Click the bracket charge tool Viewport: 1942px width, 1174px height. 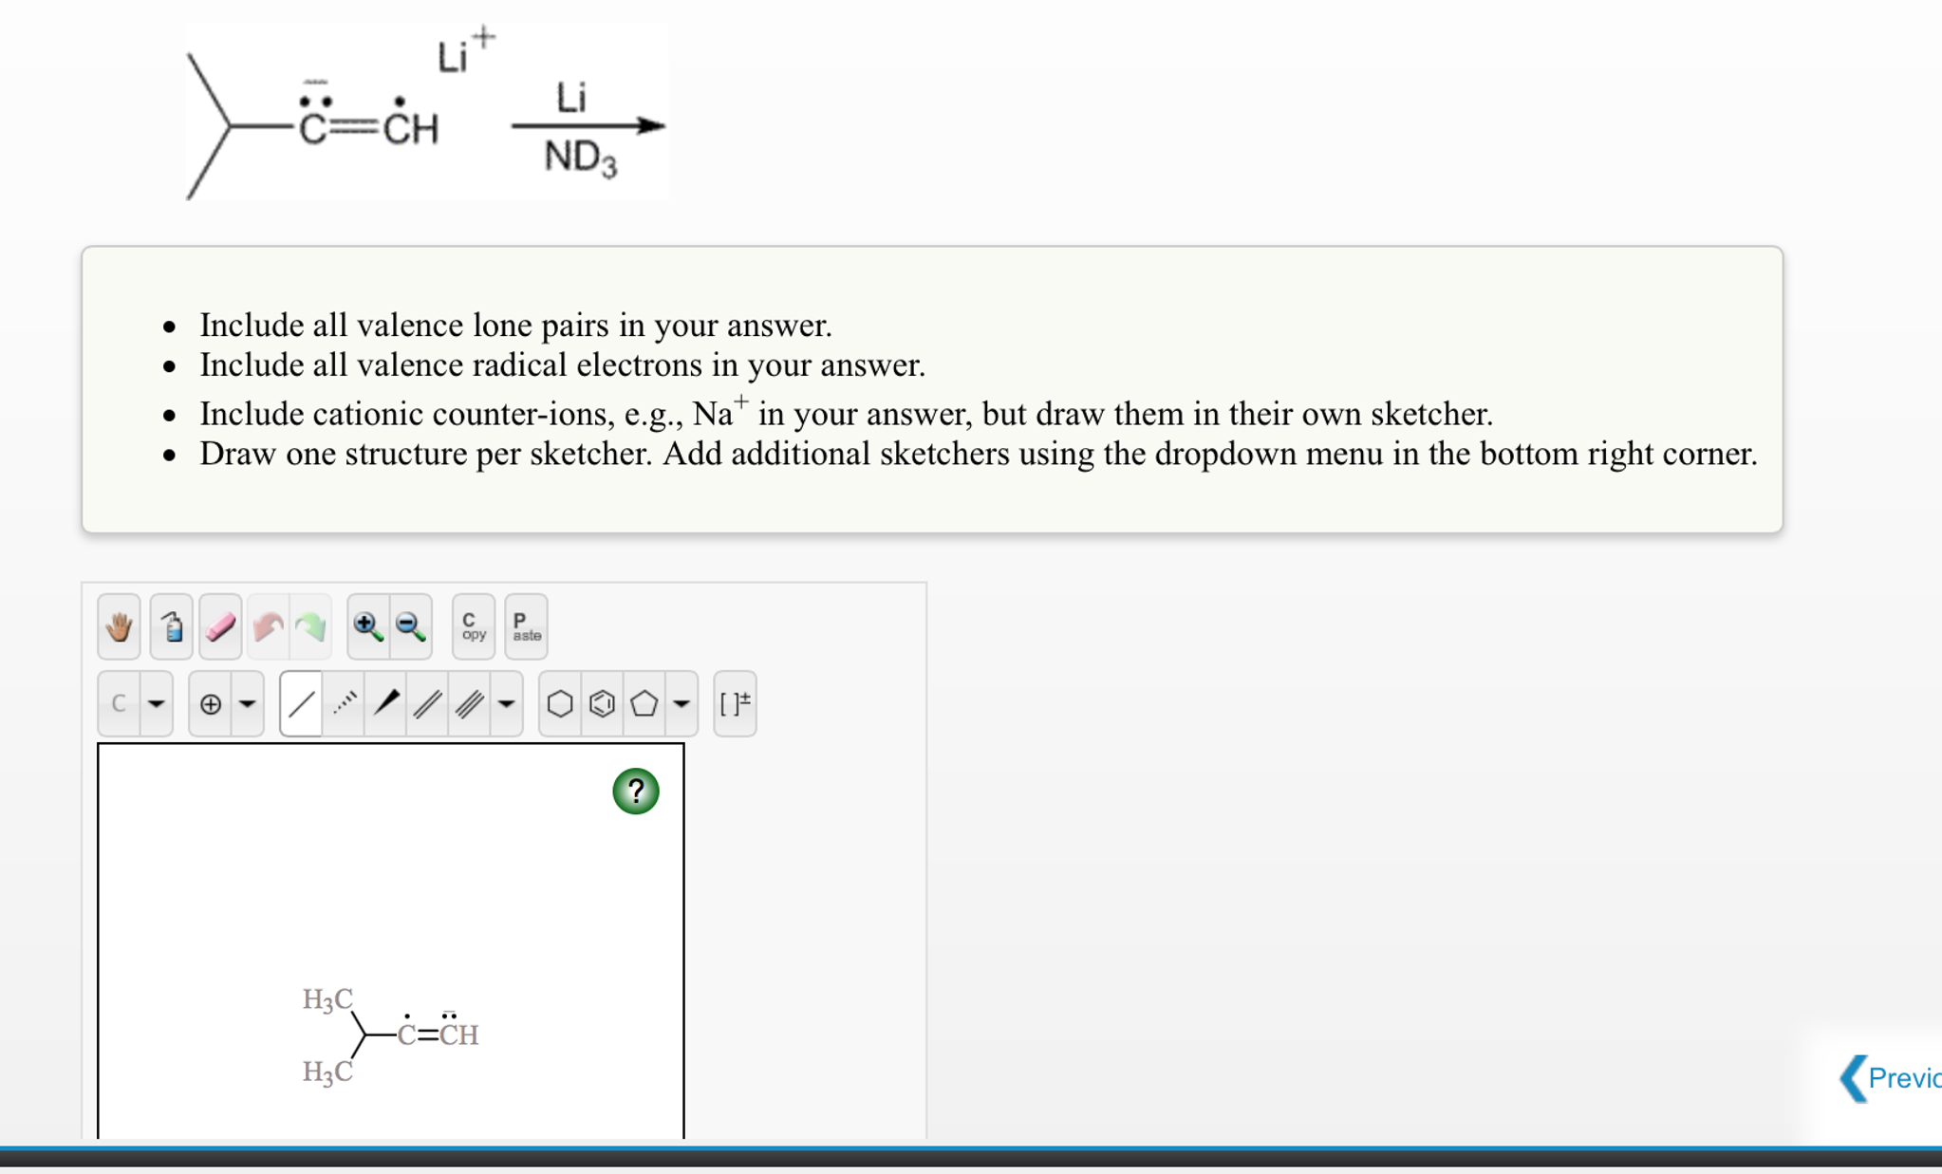[x=735, y=703]
